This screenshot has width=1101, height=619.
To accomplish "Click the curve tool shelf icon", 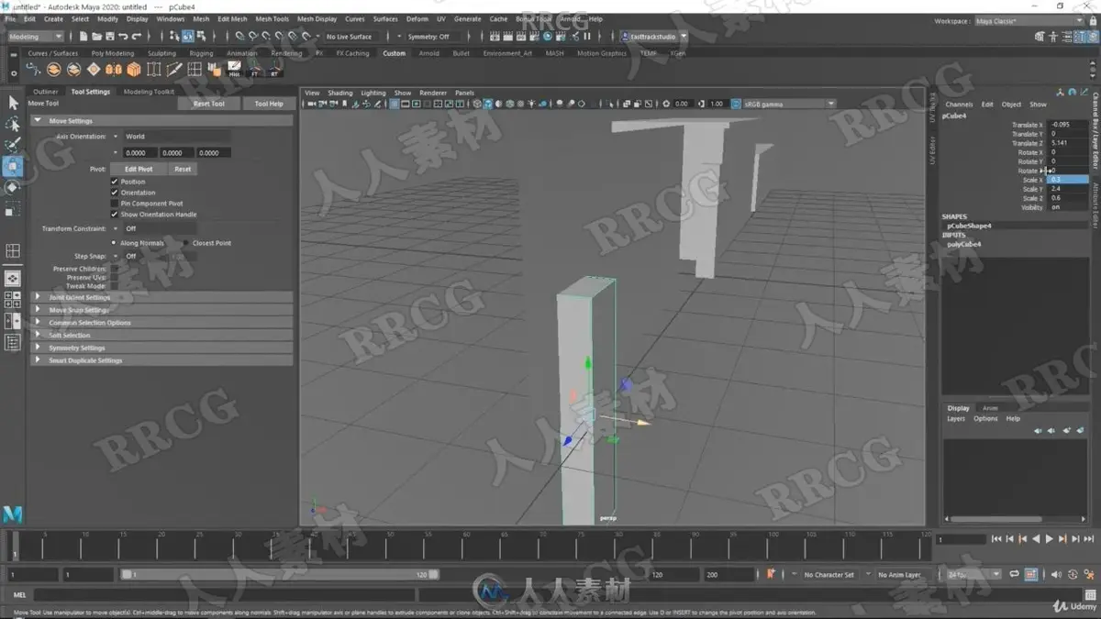I will point(34,70).
